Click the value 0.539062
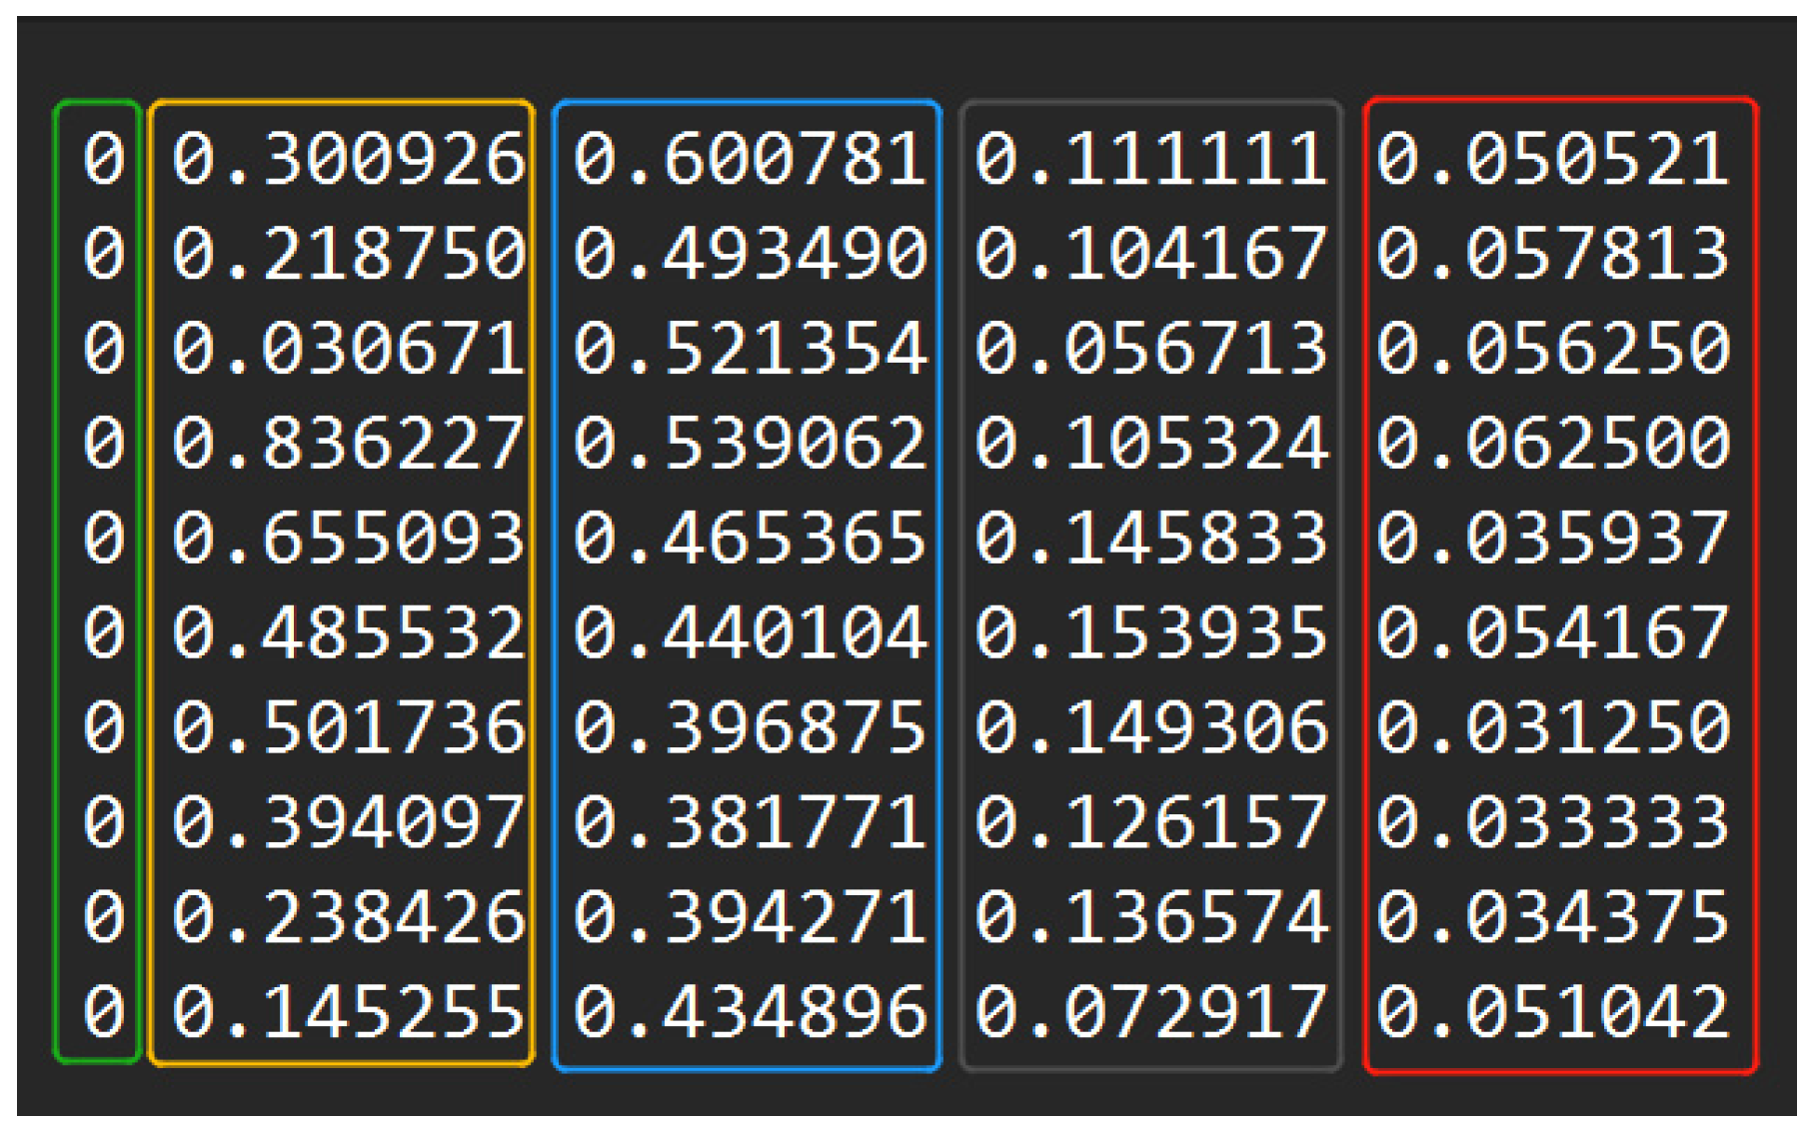 pyautogui.click(x=749, y=444)
